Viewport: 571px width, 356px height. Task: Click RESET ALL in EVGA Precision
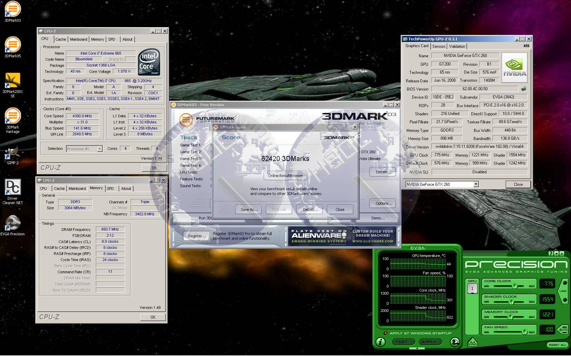click(557, 345)
